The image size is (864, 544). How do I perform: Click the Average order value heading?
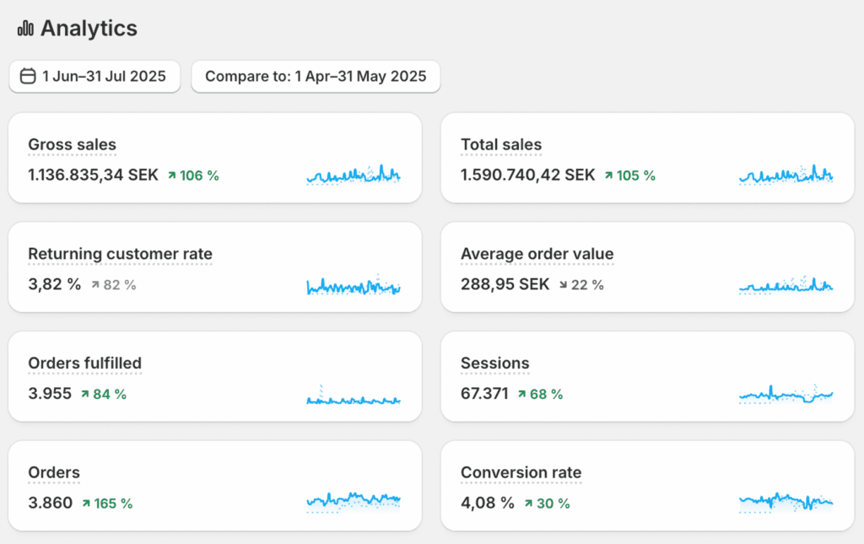537,254
